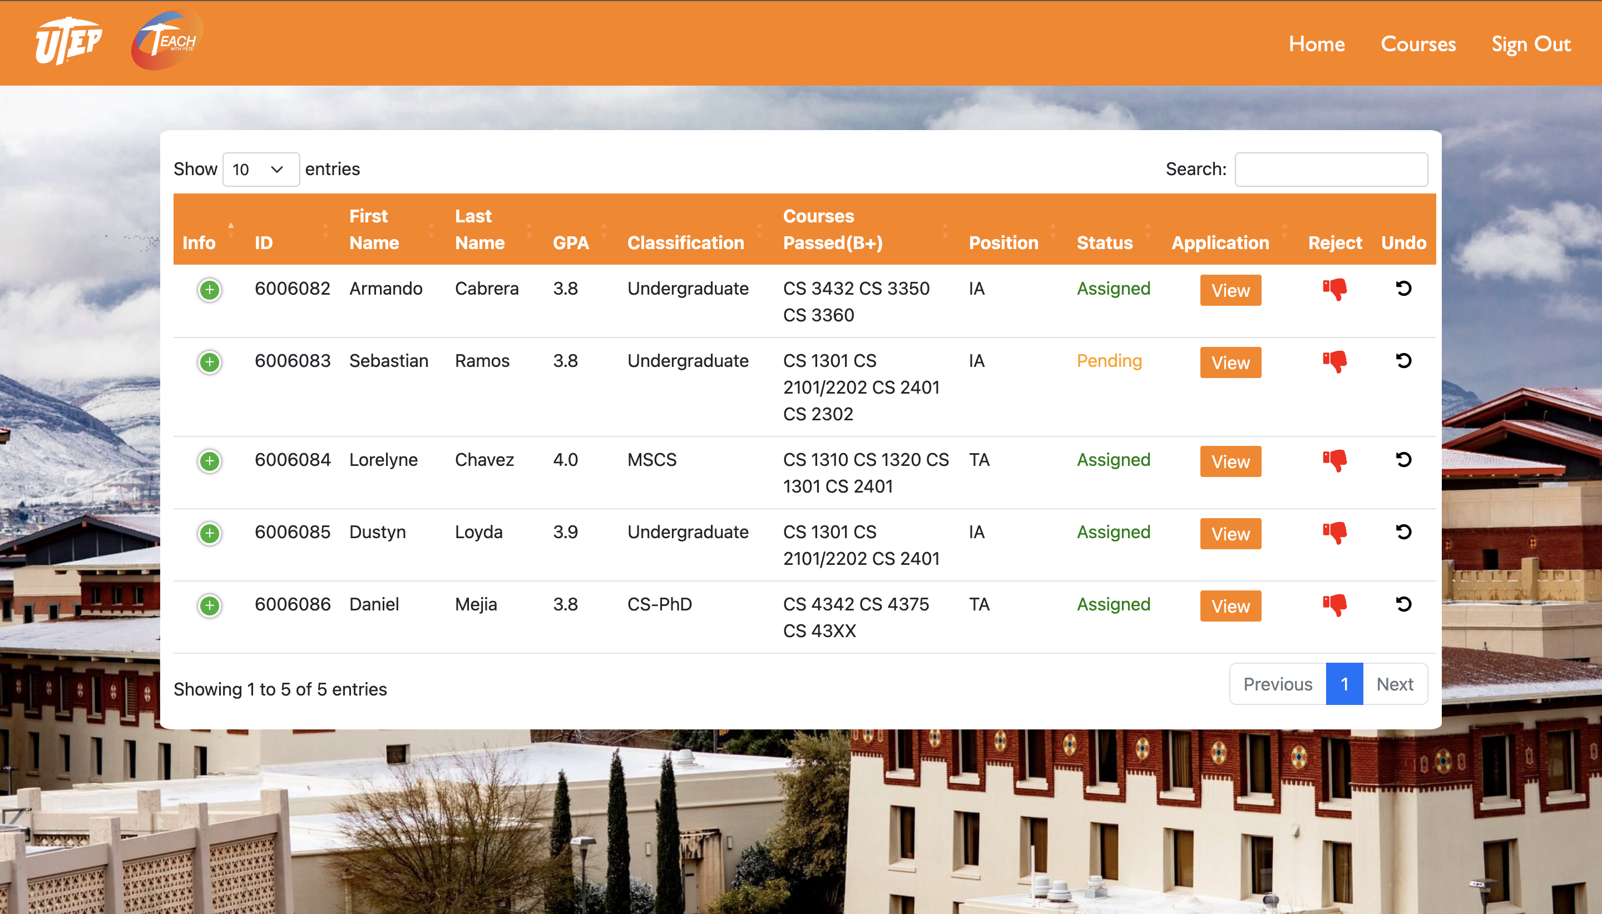1602x914 pixels.
Task: Click thumbs-down reject icon for Daniel Mejia
Action: [x=1334, y=604]
